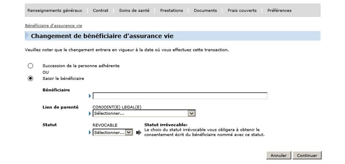Proceed with the Continuer button
The width and height of the screenshot is (345, 164).
(x=307, y=156)
